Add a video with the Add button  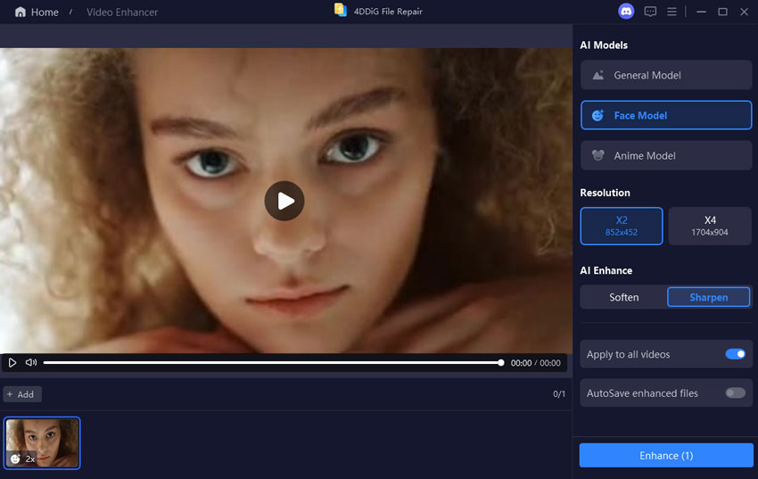21,394
